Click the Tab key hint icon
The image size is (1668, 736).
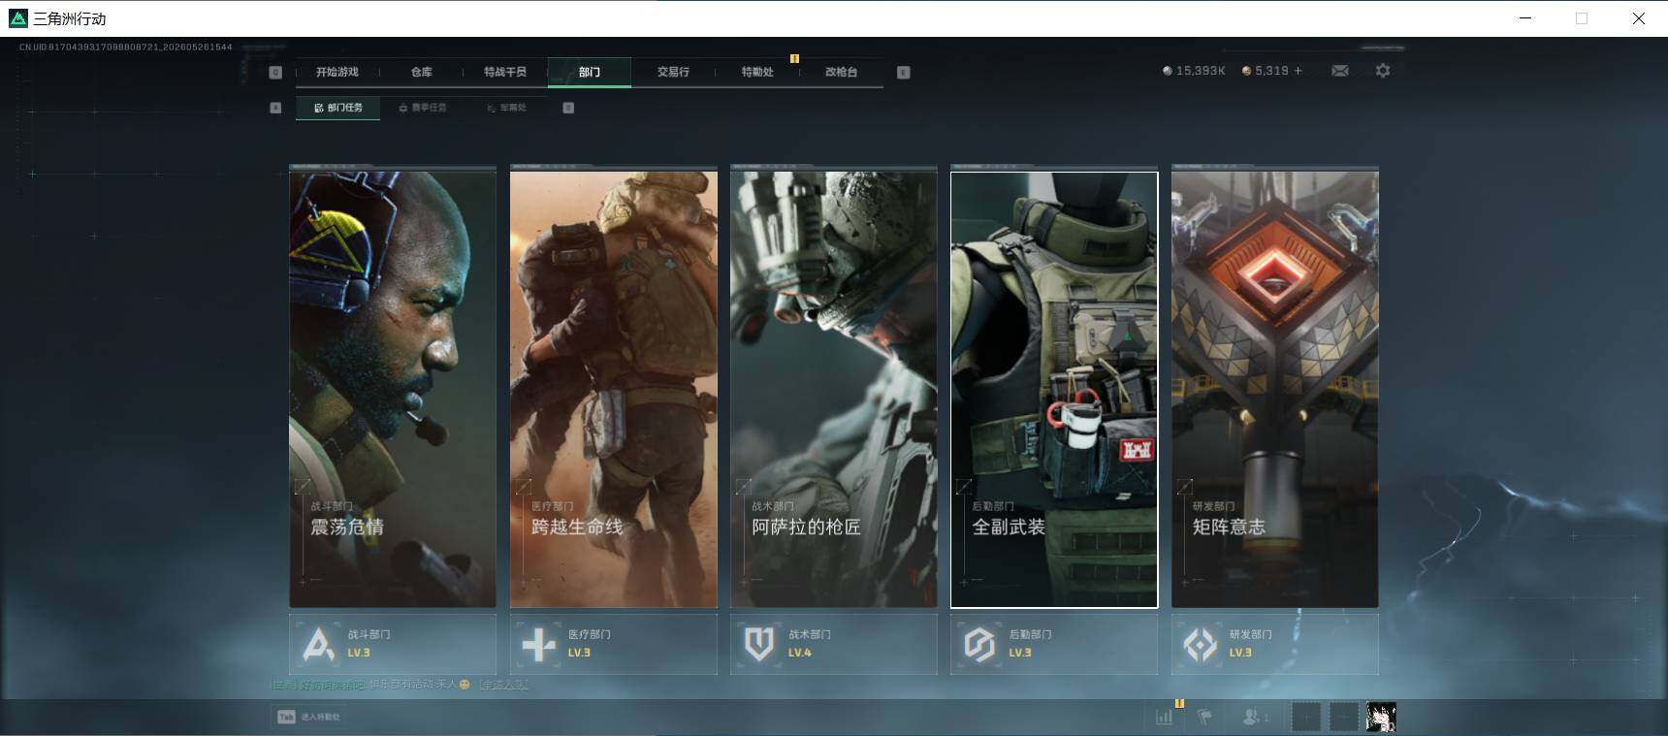pyautogui.click(x=286, y=717)
